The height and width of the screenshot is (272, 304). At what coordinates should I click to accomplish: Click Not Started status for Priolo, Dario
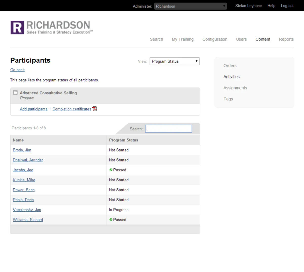119,200
